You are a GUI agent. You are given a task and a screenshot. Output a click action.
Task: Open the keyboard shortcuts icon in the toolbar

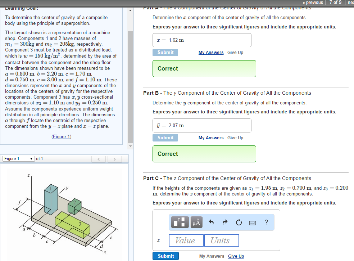click(x=252, y=222)
